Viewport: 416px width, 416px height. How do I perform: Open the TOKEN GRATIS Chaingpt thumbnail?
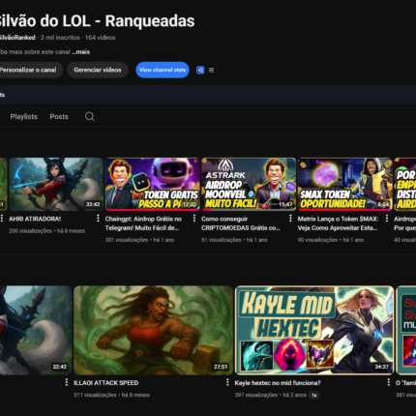click(152, 184)
